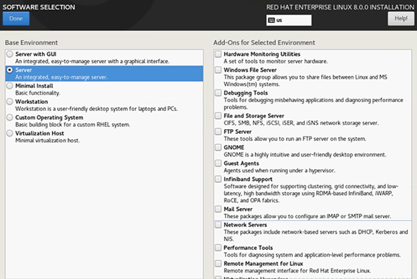
Task: Toggle the GNOME add-on checkbox
Action: click(218, 148)
